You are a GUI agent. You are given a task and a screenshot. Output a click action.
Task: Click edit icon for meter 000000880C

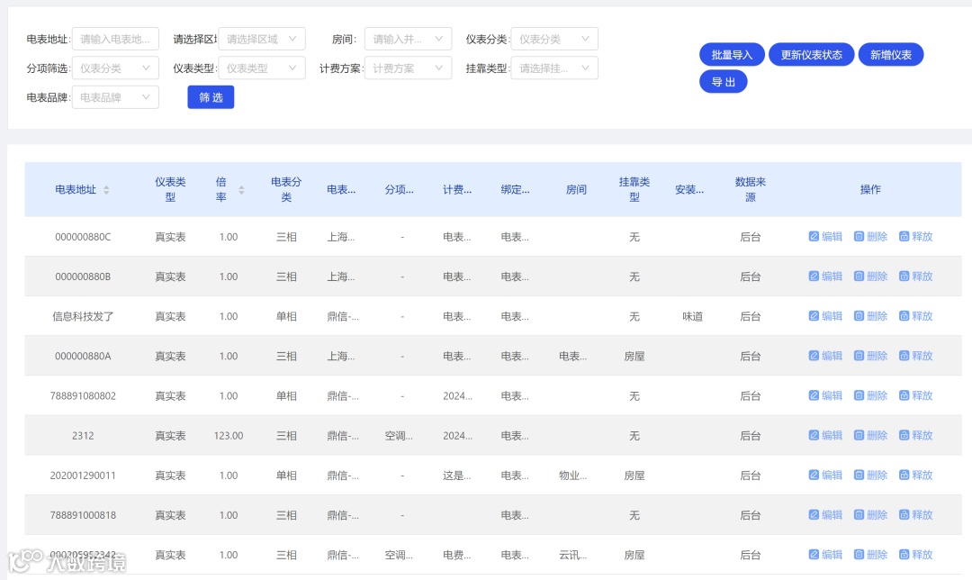coord(814,236)
